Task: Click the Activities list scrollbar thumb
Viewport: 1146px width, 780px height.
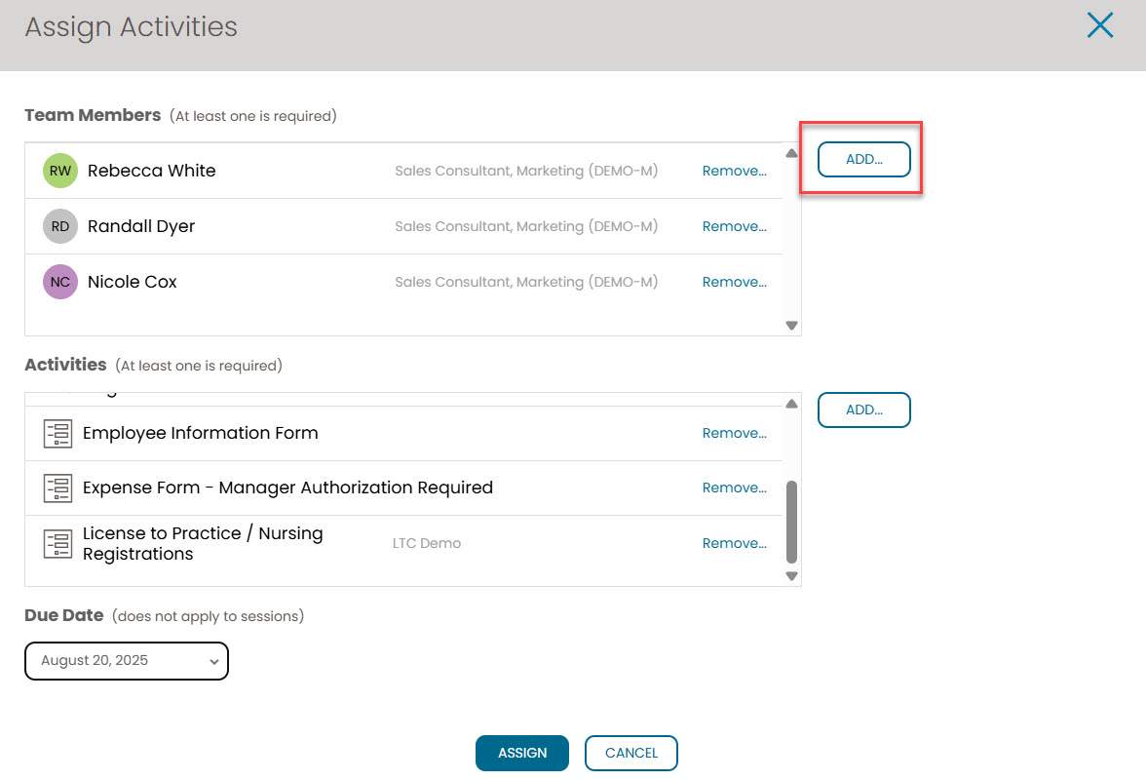Action: point(791,522)
